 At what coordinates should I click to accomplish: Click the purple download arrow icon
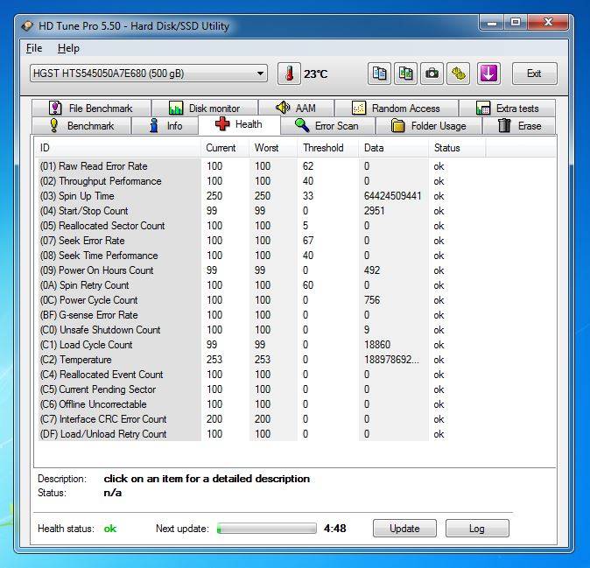488,74
